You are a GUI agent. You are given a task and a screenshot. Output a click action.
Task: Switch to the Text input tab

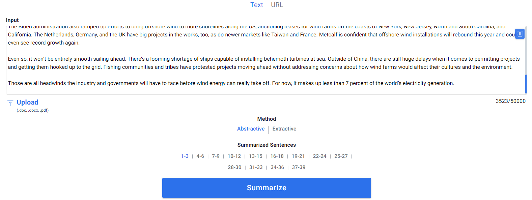[x=256, y=5]
